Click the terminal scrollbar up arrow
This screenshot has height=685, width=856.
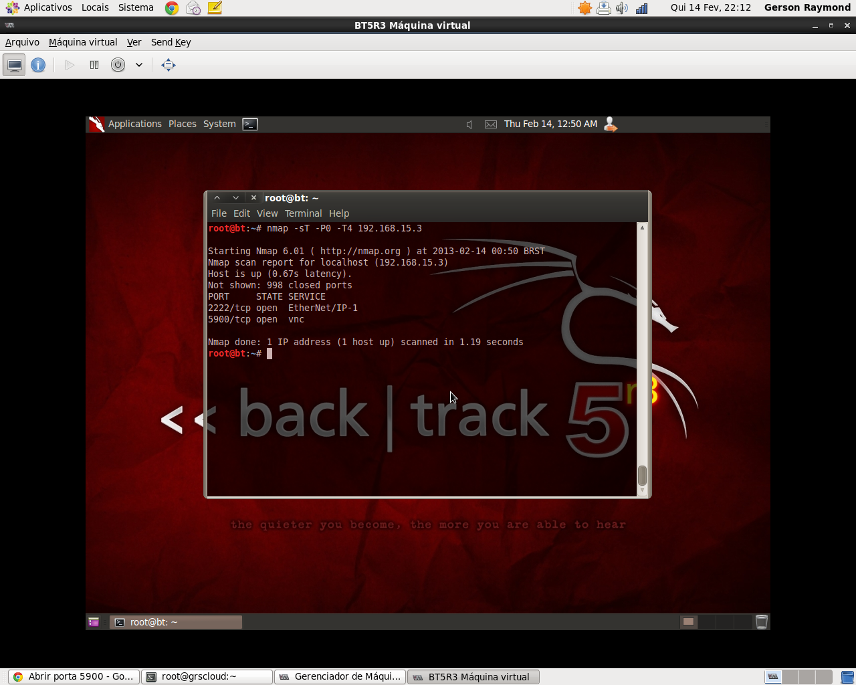(x=642, y=227)
